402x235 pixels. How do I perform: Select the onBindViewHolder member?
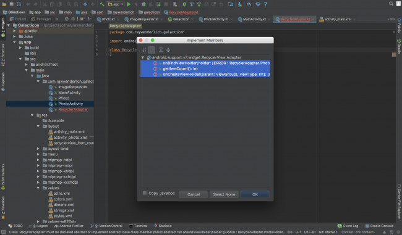[205, 63]
